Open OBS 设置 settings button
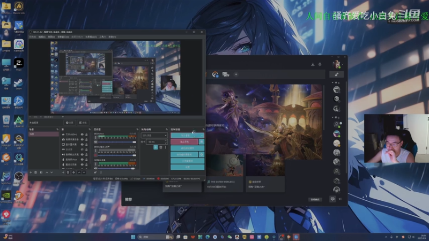This screenshot has height=241, width=429. point(187,167)
